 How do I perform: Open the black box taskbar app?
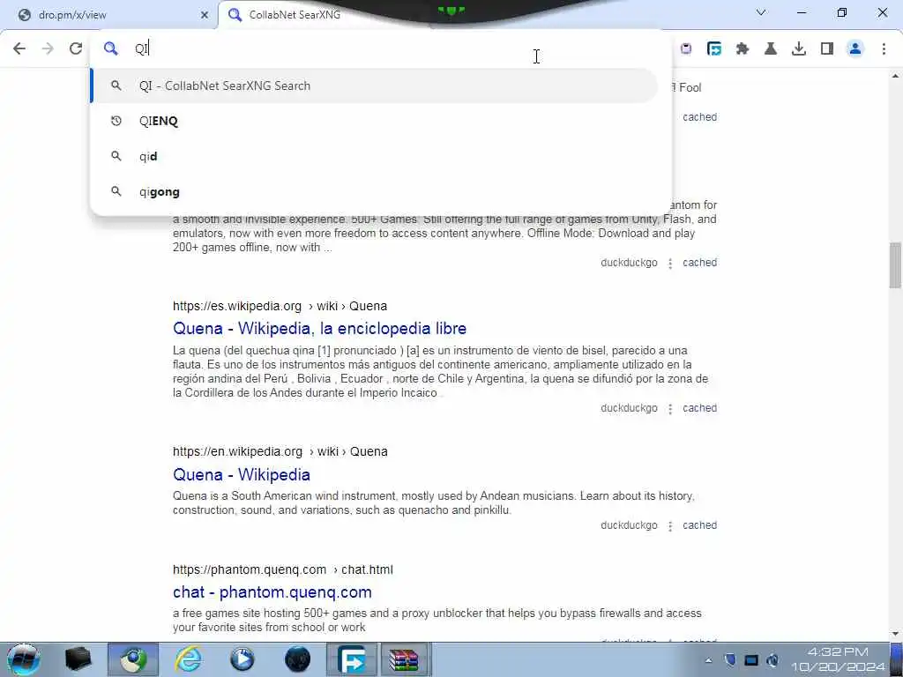pos(78,659)
